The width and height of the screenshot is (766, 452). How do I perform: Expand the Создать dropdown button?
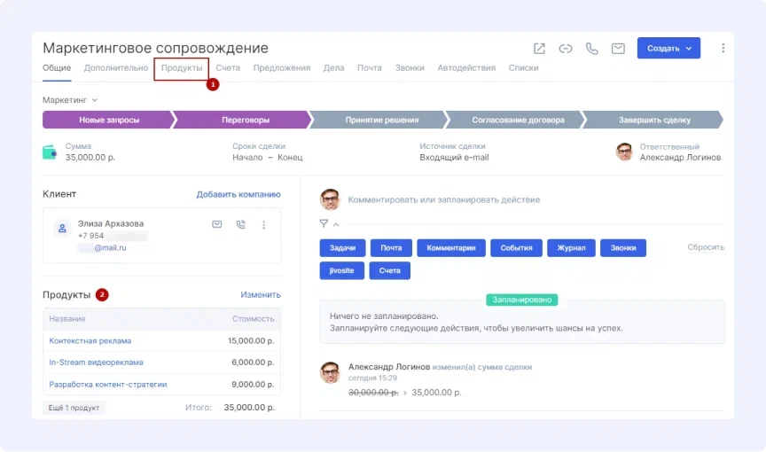668,49
